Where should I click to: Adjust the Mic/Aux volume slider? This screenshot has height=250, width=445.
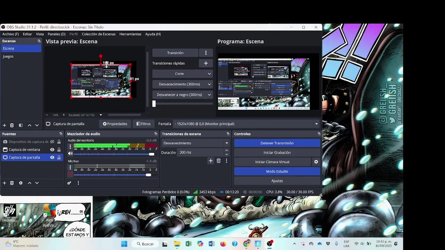tap(148, 175)
